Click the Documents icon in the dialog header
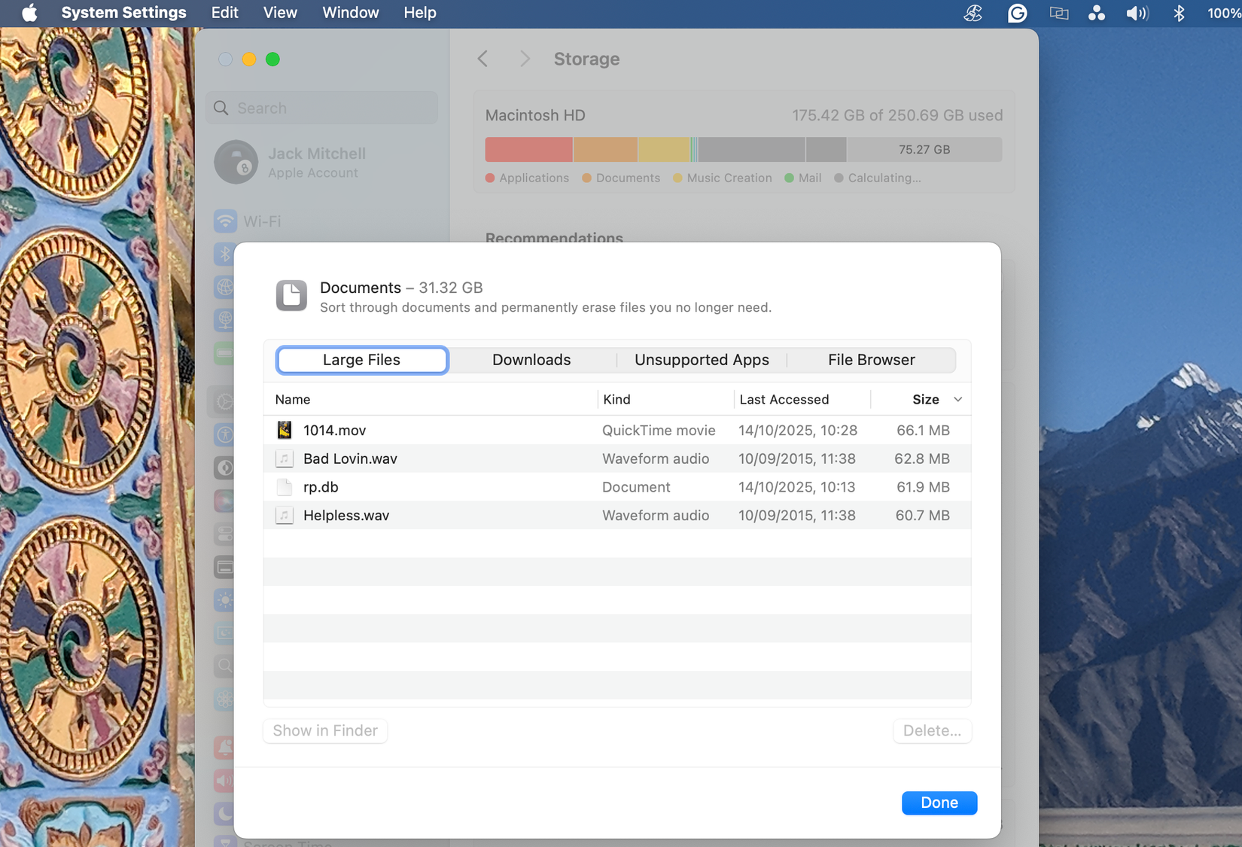This screenshot has width=1242, height=847. tap(291, 296)
